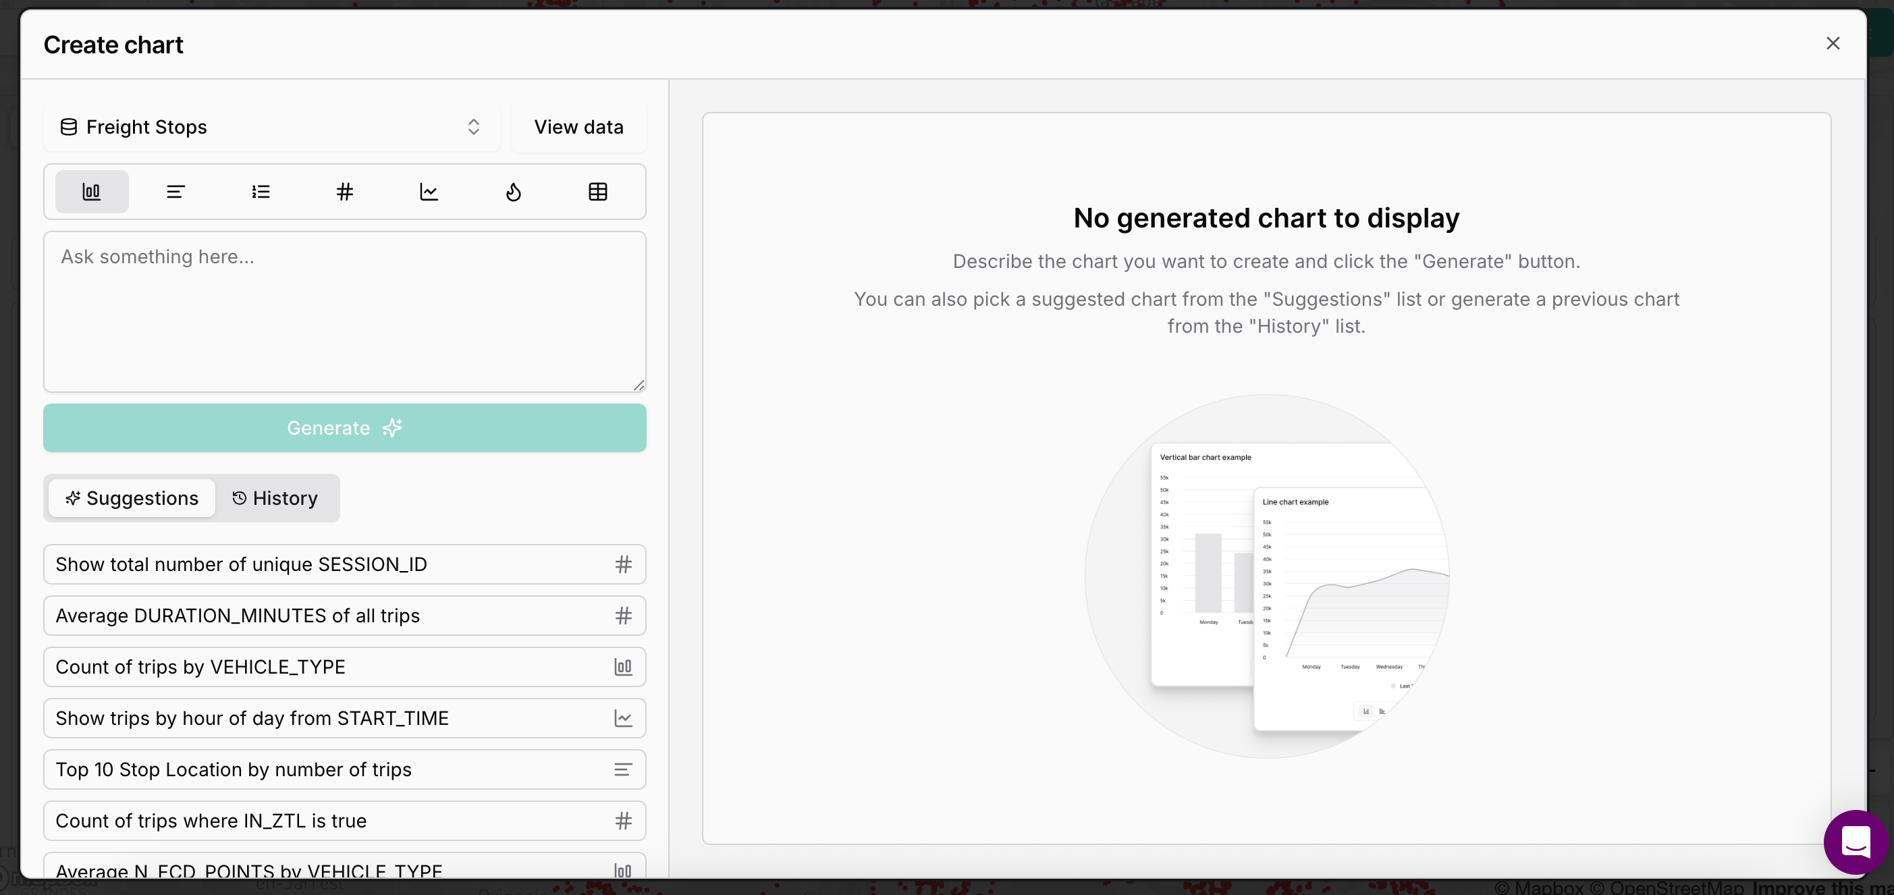Select the horizontal bar chart type icon
1894x895 pixels.
pyautogui.click(x=175, y=192)
